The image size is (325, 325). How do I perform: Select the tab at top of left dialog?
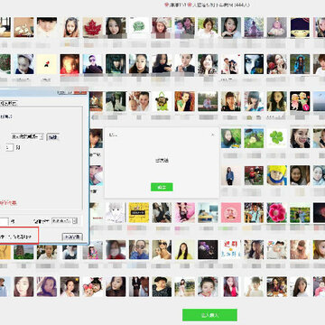pyautogui.click(x=8, y=103)
